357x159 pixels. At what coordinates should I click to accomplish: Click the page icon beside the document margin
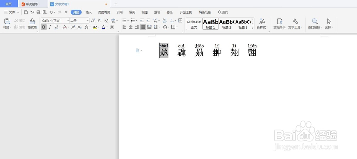click(x=137, y=50)
